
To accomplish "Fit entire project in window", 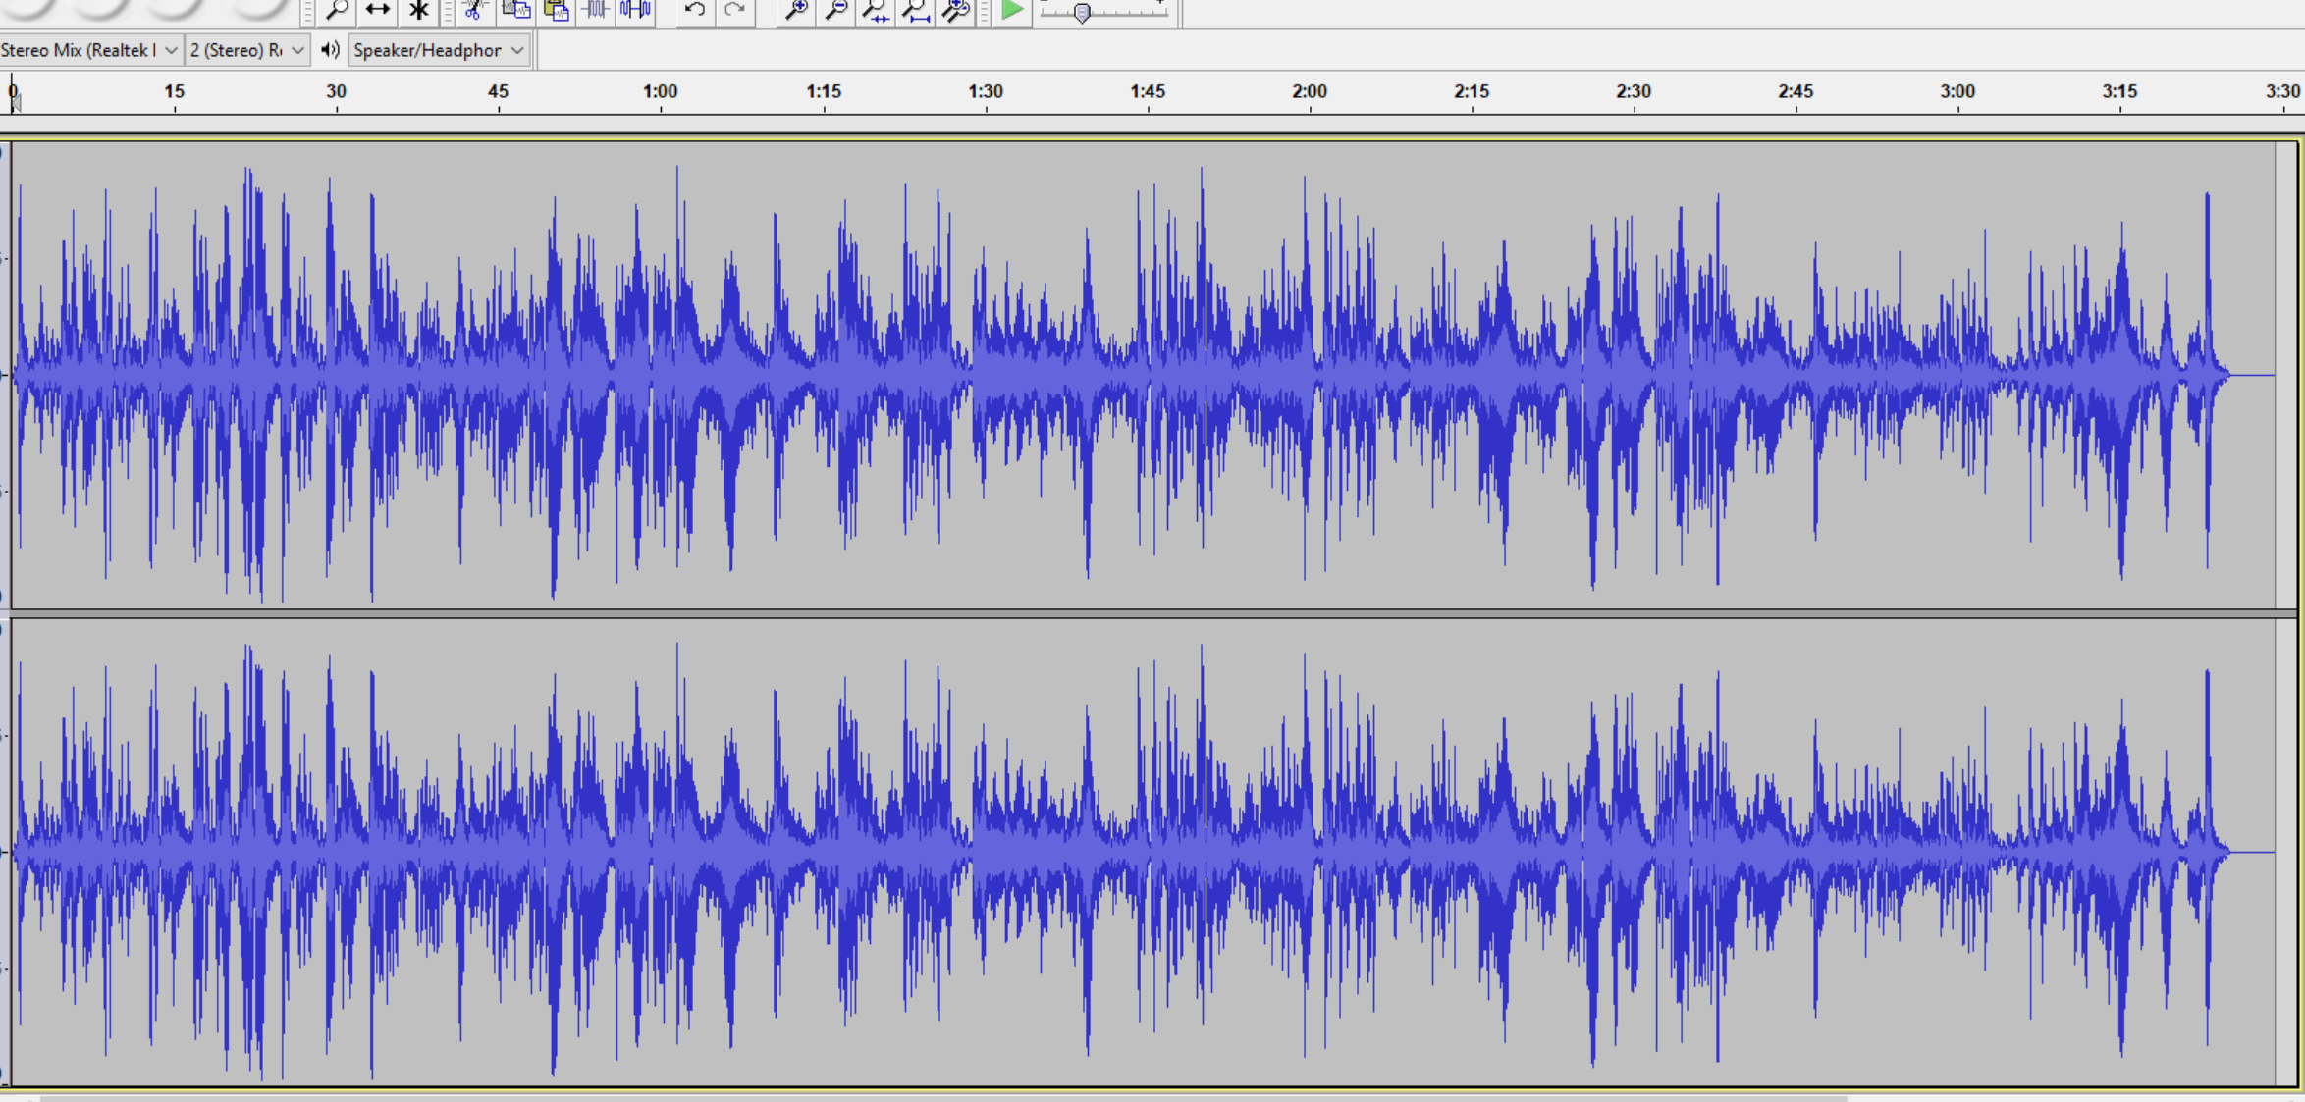I will tap(916, 10).
